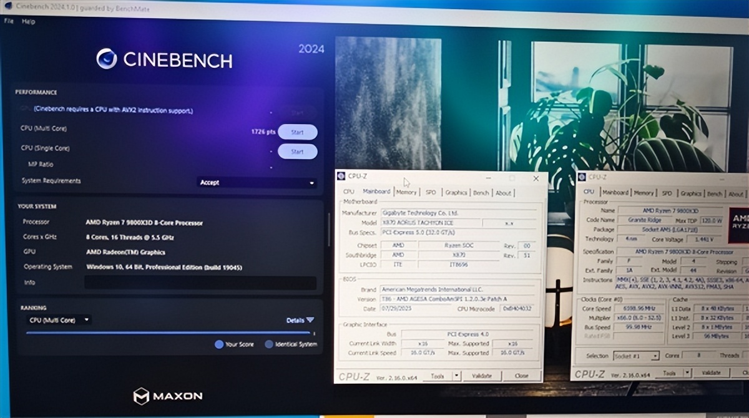Click the right CPU-Z window title icon
The image size is (749, 418).
point(582,177)
